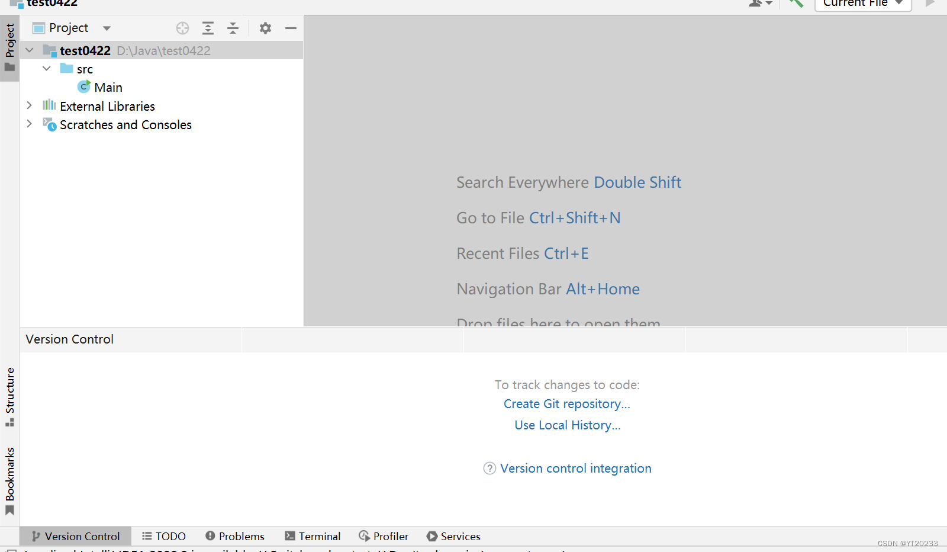Image resolution: width=947 pixels, height=552 pixels.
Task: Click Use Local History link
Action: (567, 425)
